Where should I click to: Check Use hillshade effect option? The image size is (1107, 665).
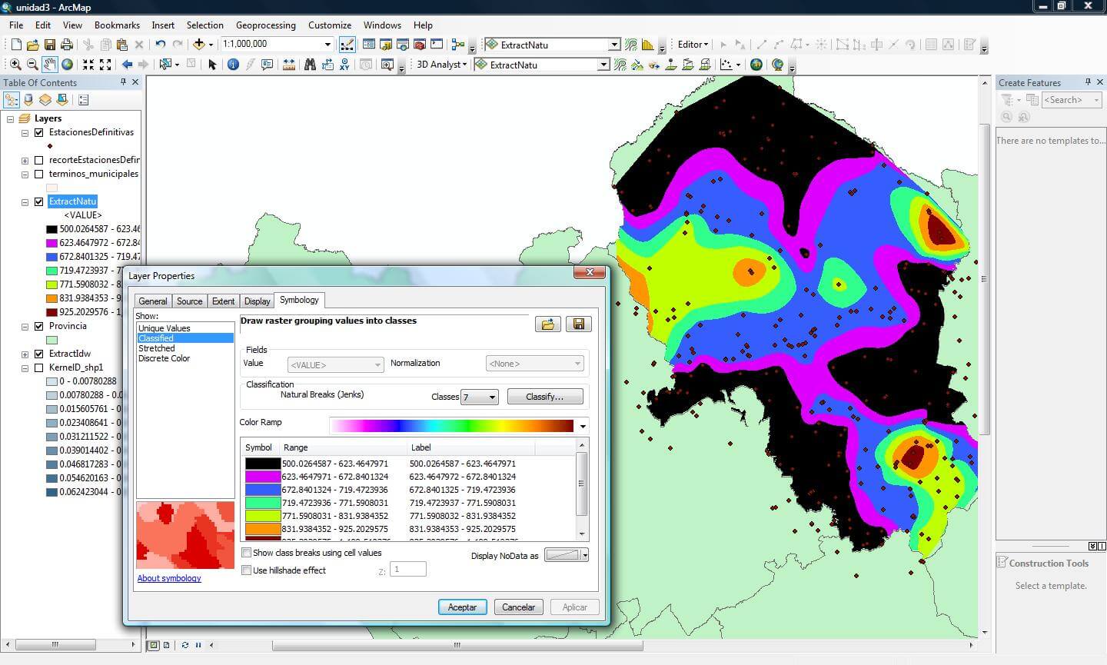(x=247, y=570)
